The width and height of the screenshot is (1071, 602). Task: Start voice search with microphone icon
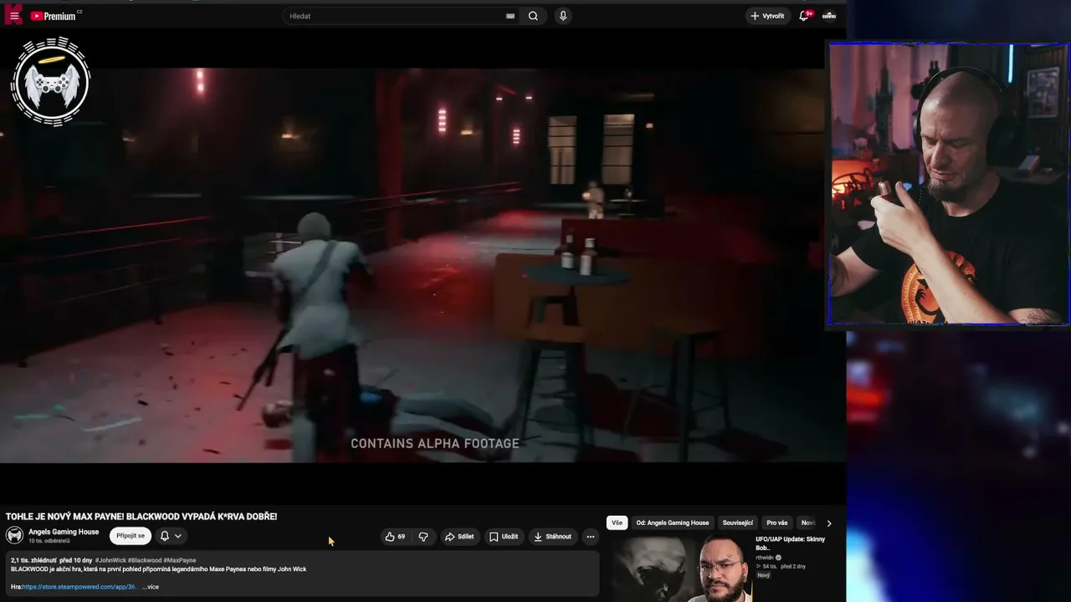pyautogui.click(x=563, y=16)
